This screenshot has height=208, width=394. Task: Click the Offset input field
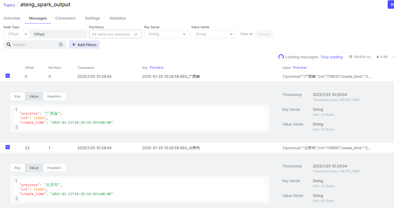[x=59, y=34]
